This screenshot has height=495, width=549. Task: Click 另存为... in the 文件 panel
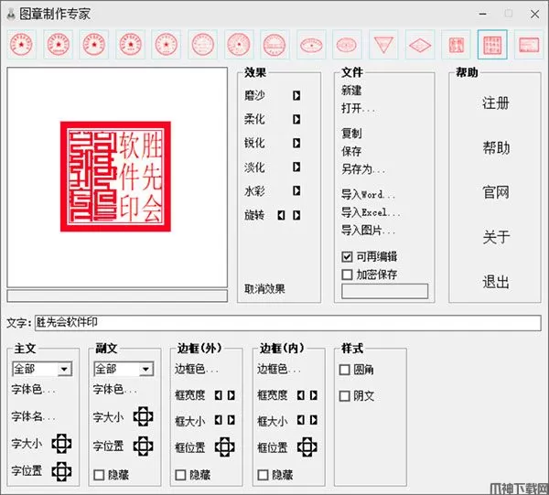[362, 169]
